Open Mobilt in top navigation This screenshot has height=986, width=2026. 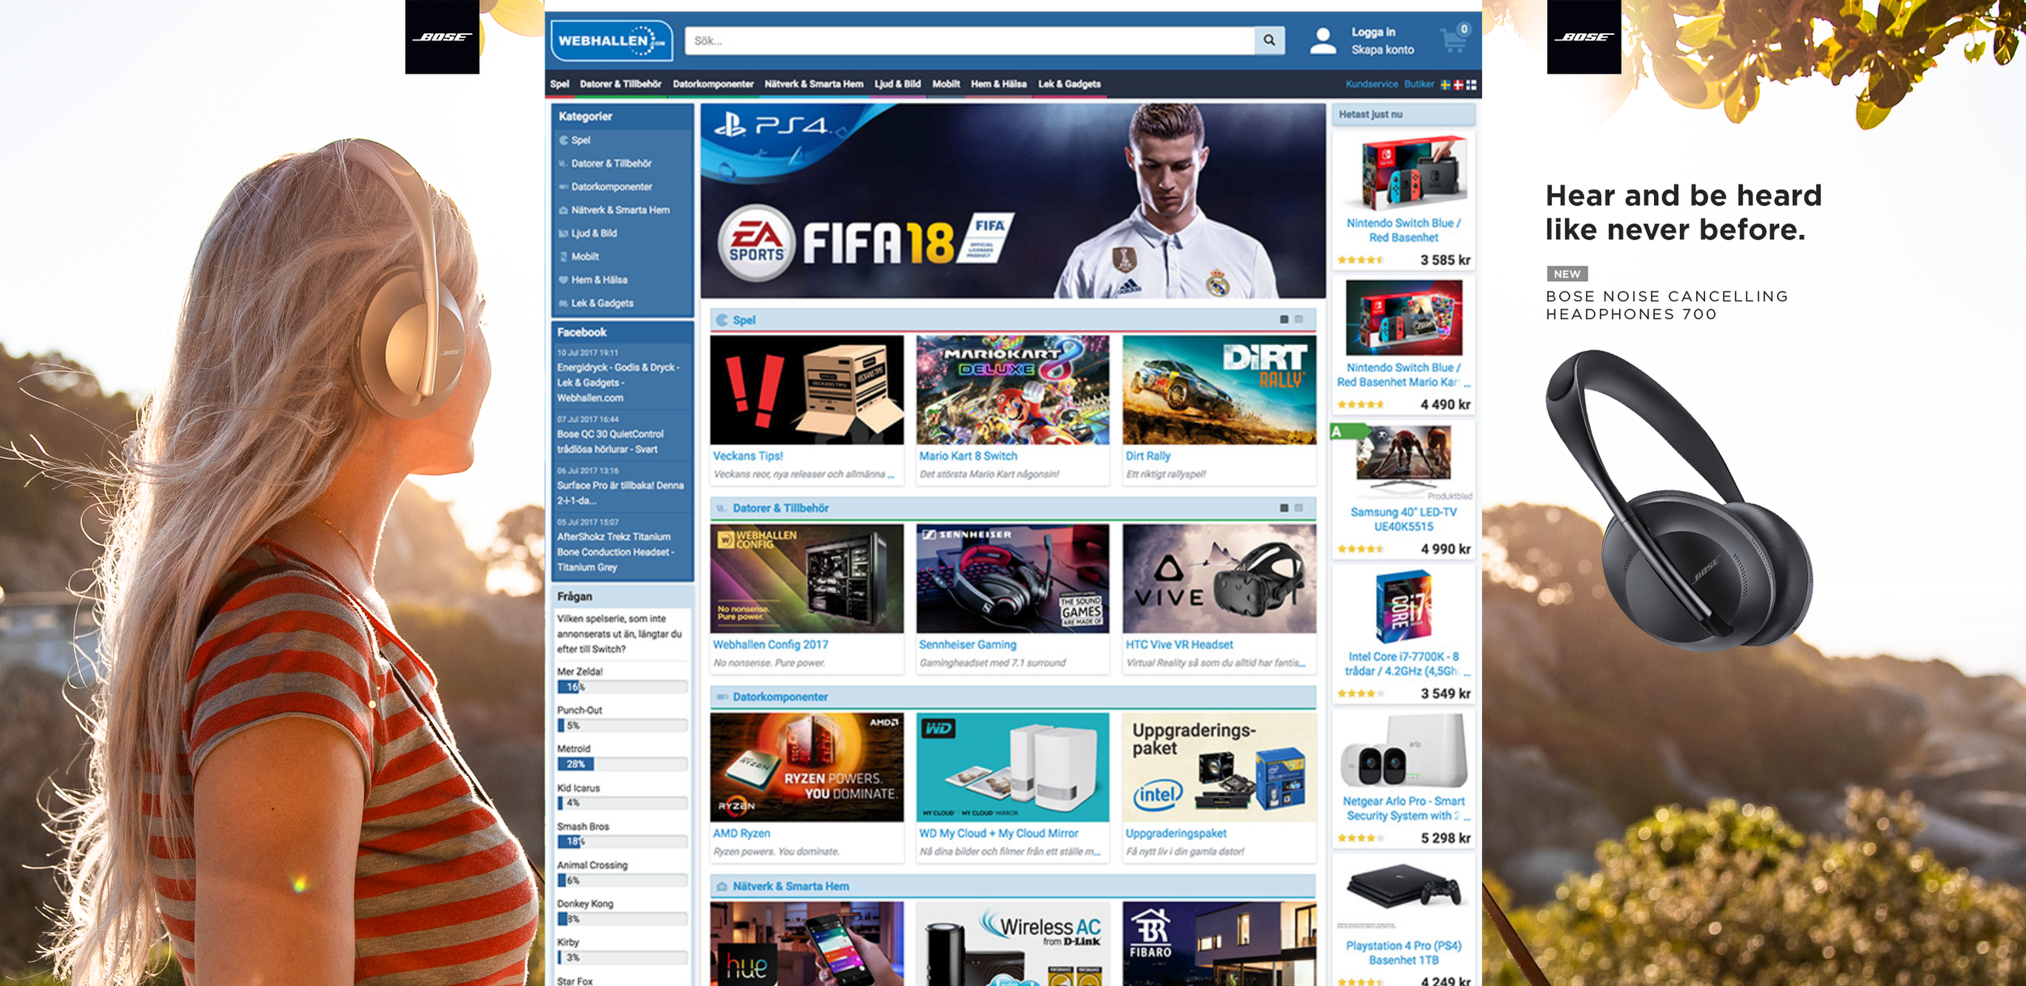point(946,84)
